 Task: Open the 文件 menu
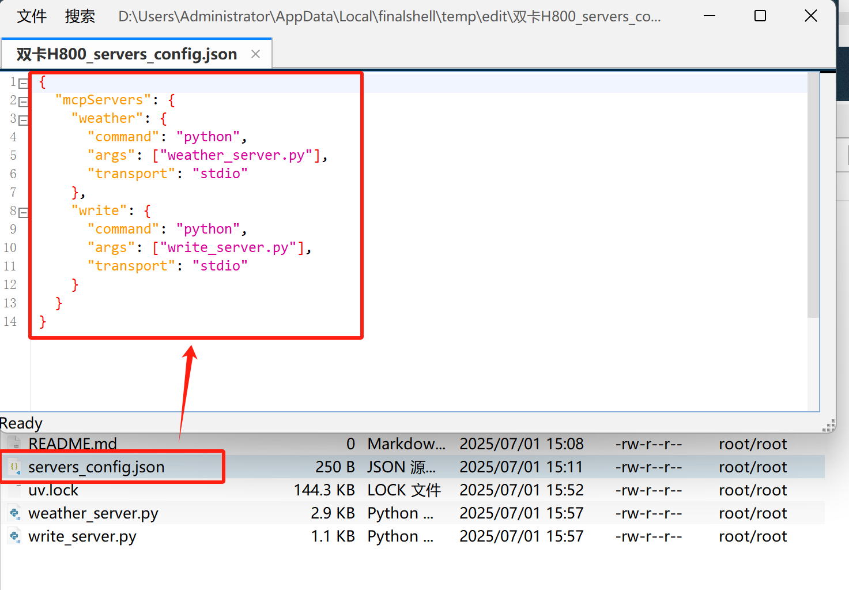(x=32, y=16)
